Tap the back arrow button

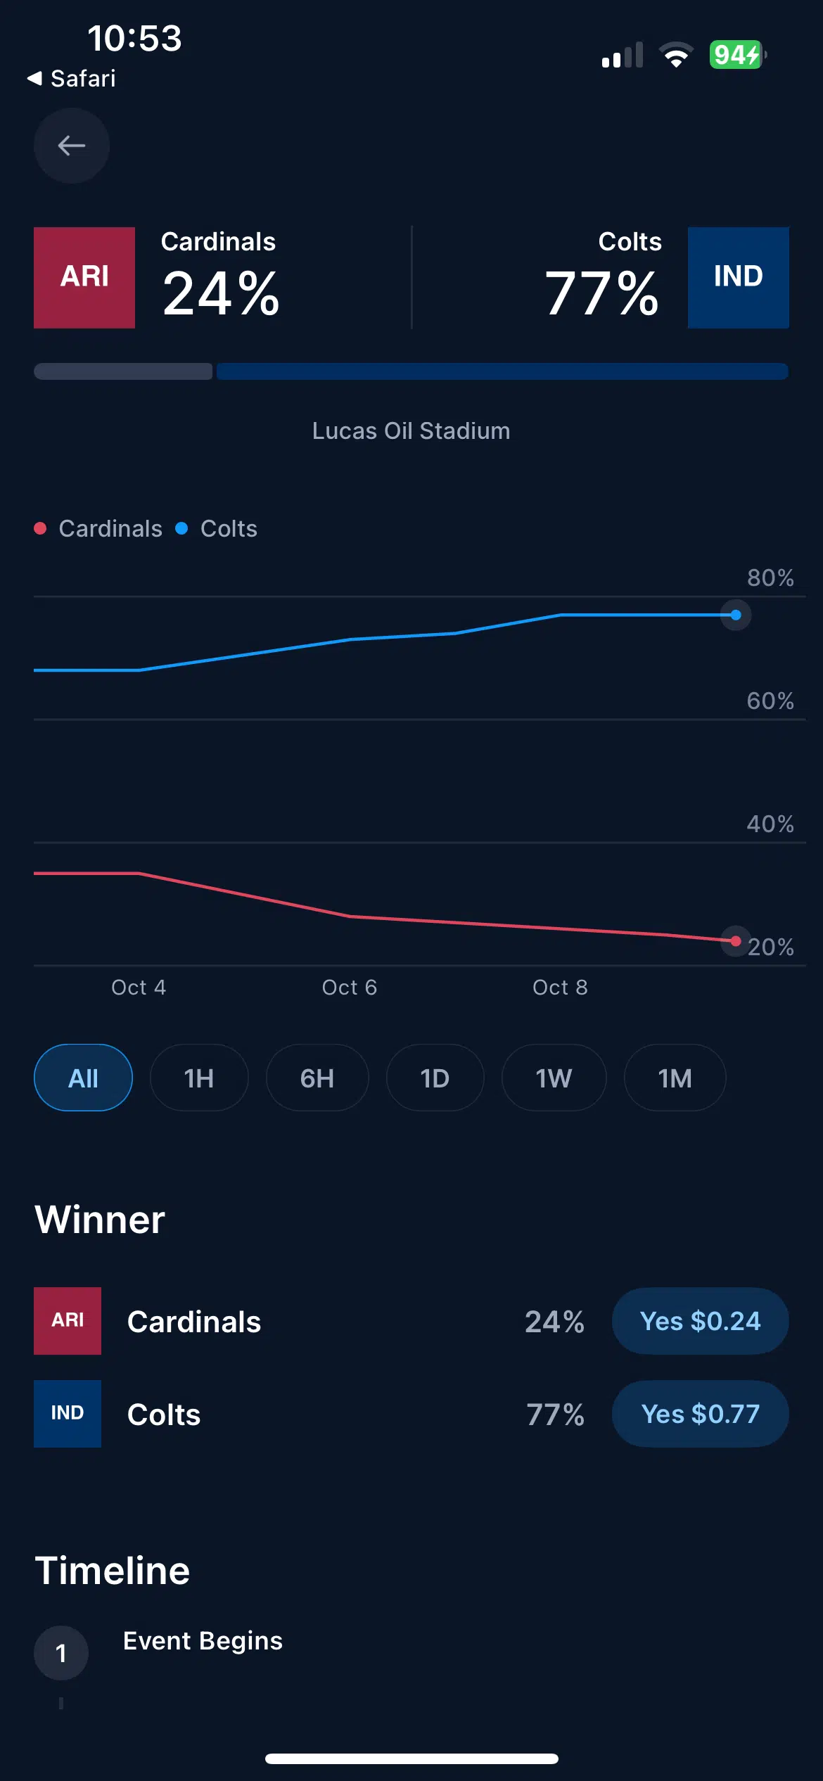(x=72, y=146)
